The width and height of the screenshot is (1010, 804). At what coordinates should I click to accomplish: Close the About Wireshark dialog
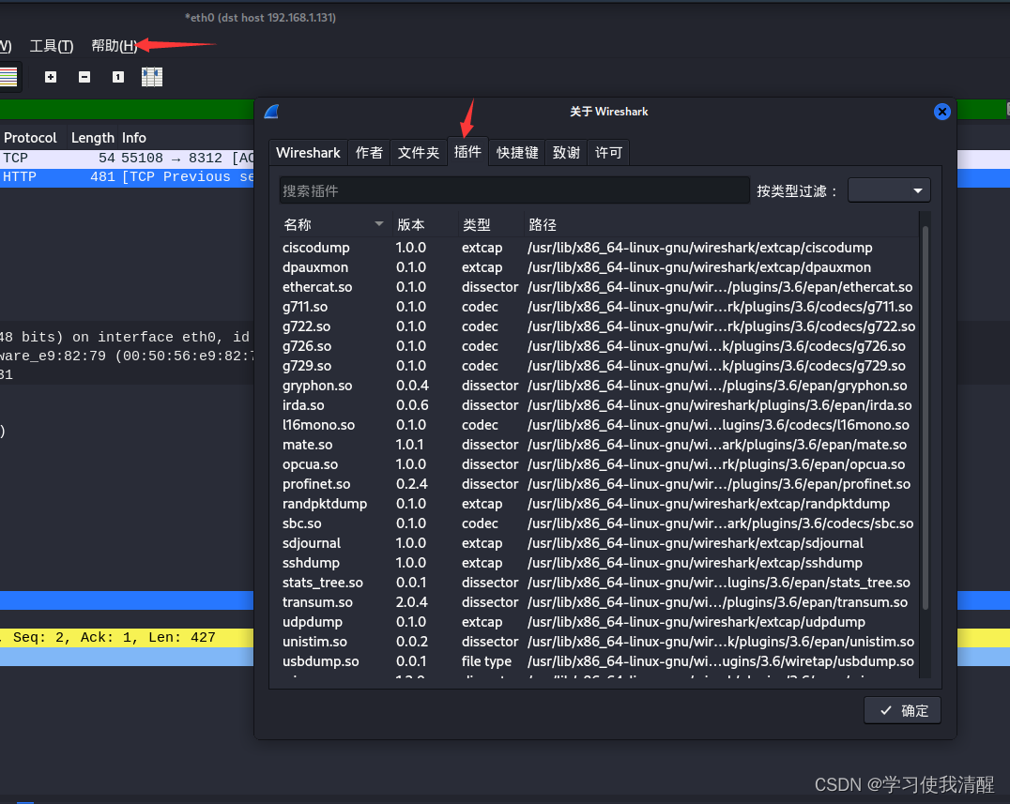(x=941, y=112)
